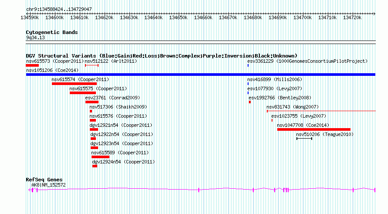Screen dimensions: 388x214
Task: Select the red nsv615573 loss bar
Action: point(32,65)
